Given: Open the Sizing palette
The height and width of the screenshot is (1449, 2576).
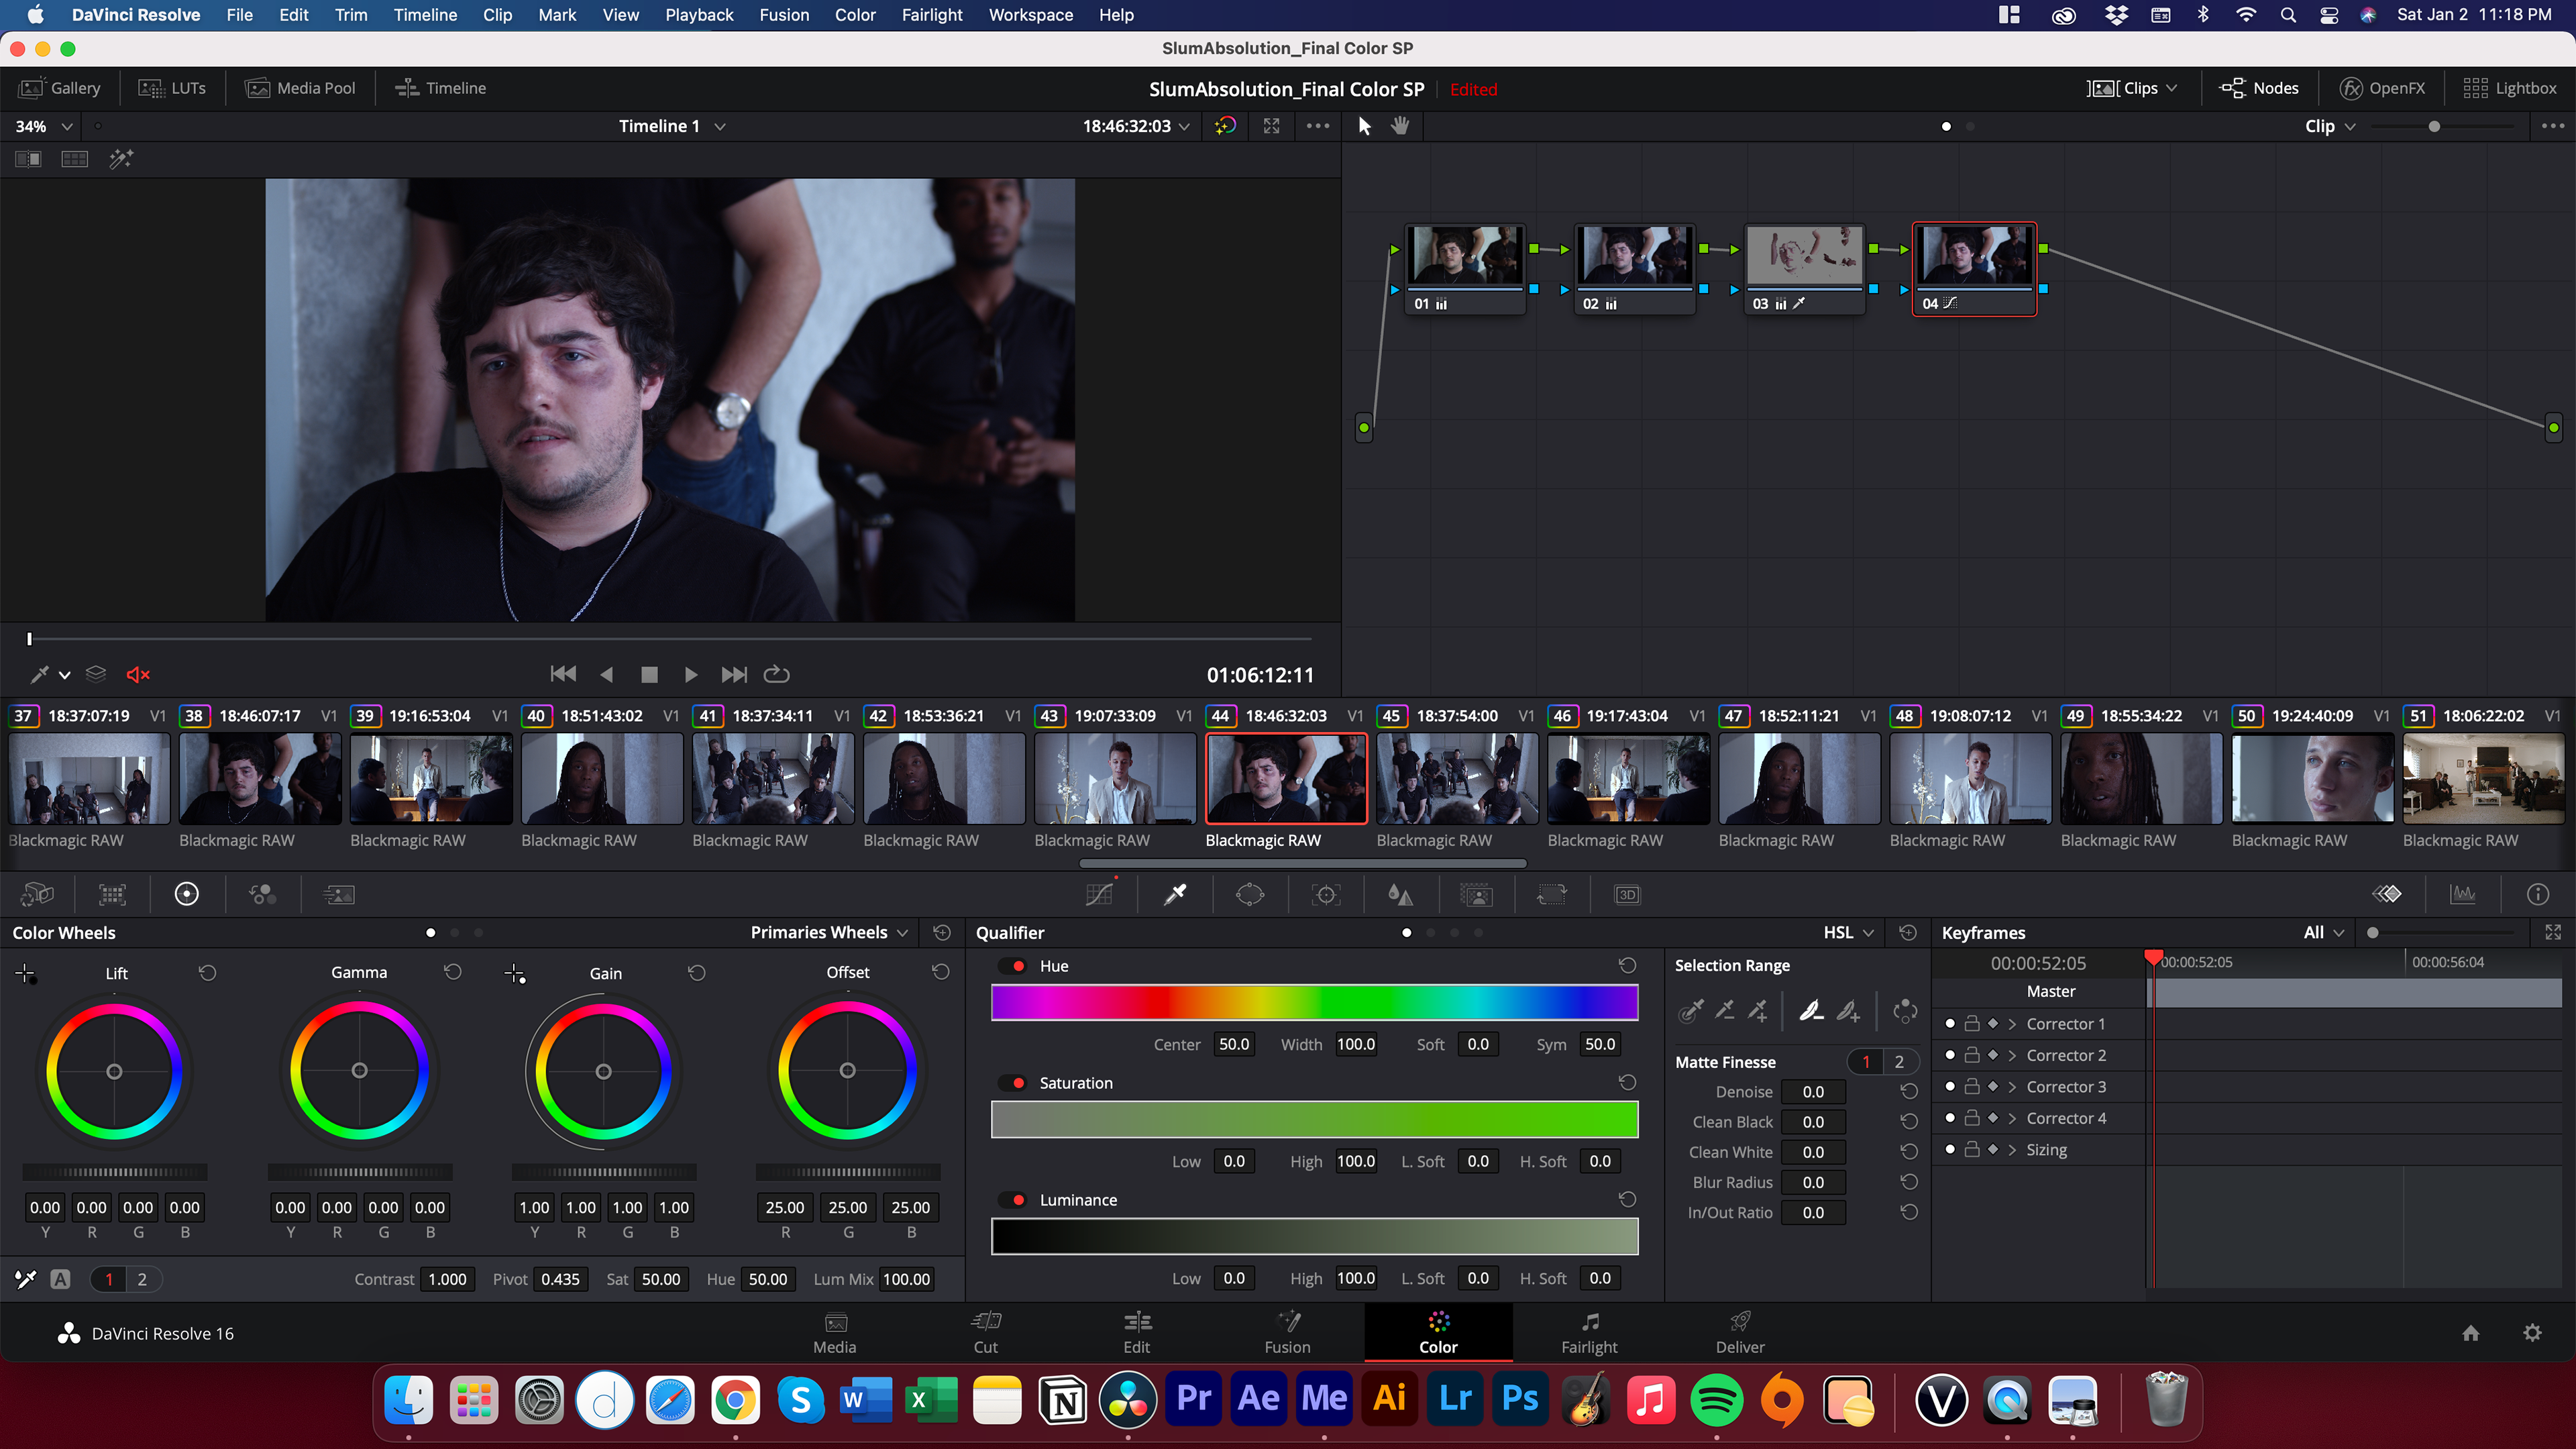Looking at the screenshot, I should coord(1552,894).
